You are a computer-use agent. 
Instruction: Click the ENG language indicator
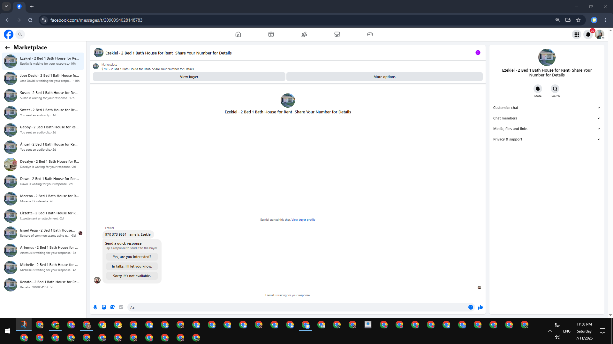pyautogui.click(x=567, y=331)
